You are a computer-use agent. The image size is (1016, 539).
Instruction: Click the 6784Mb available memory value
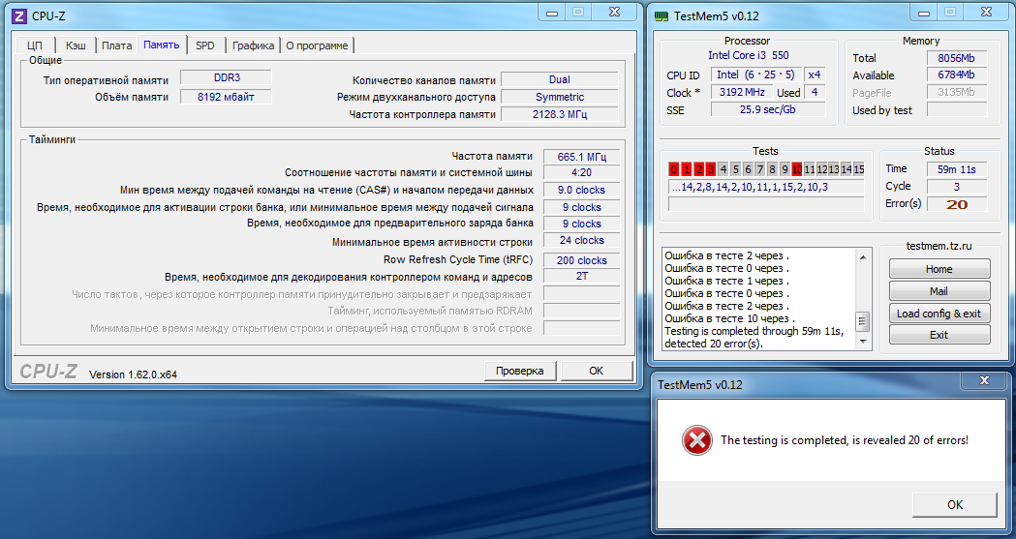[956, 75]
